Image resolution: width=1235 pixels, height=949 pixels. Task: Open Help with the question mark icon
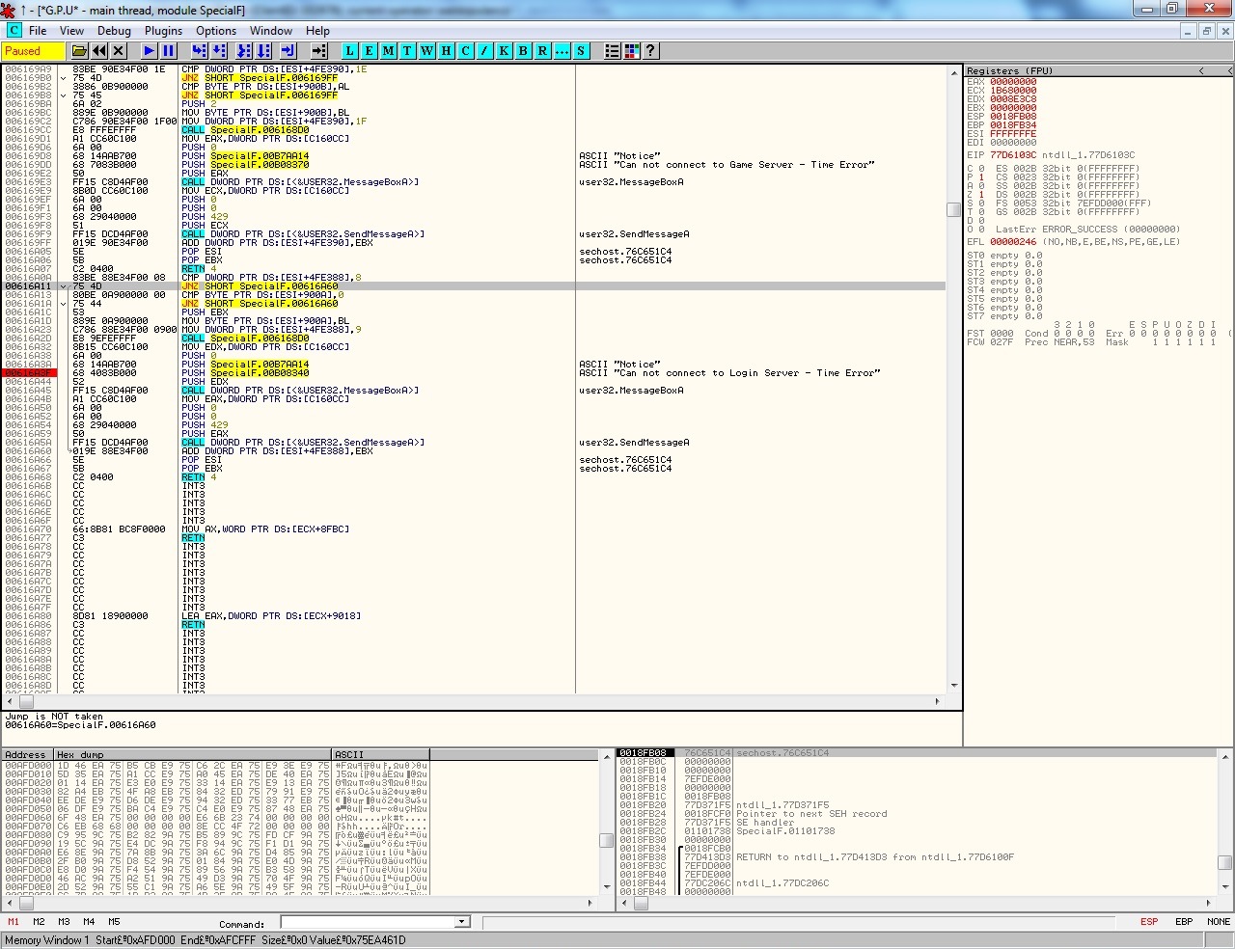coord(650,51)
